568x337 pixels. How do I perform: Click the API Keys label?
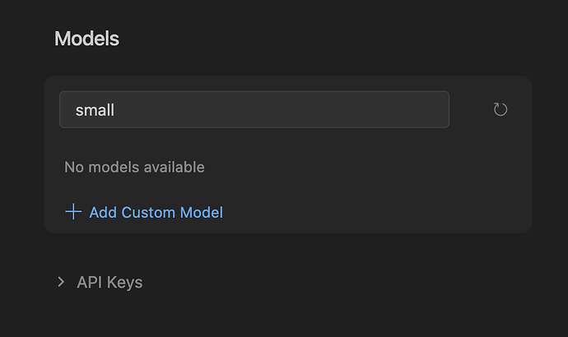point(109,282)
